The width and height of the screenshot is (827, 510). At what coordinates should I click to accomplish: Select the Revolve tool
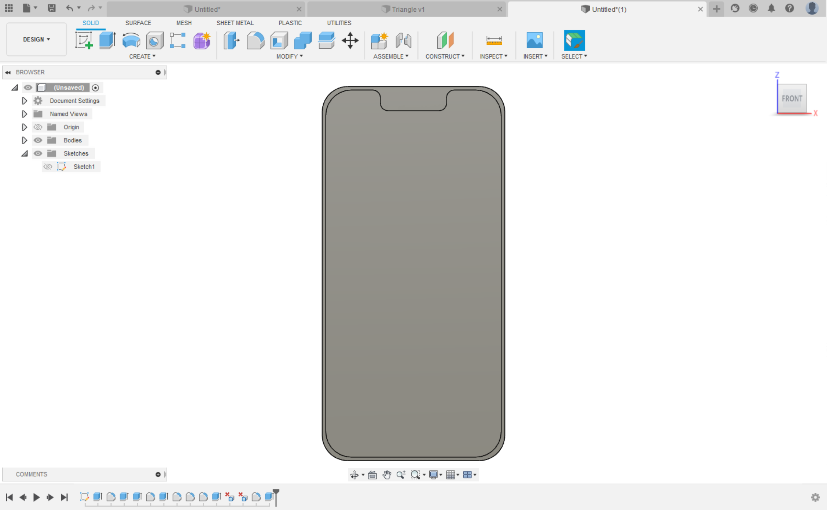(x=131, y=40)
